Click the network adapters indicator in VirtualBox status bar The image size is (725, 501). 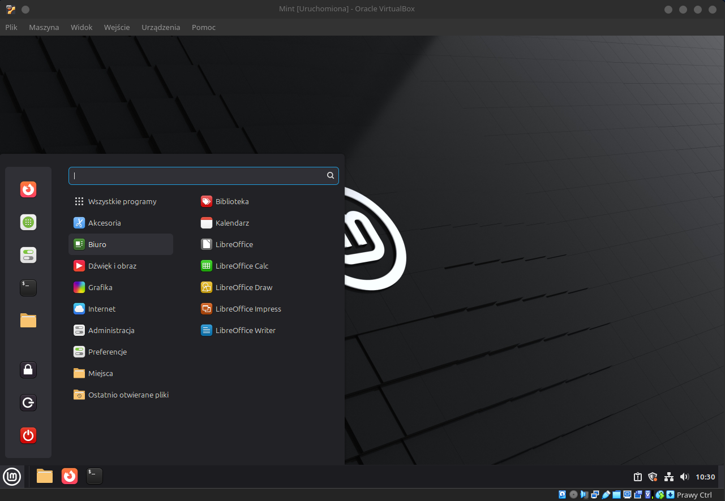[x=595, y=495]
